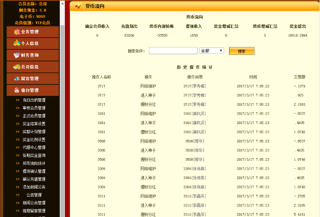The width and height of the screenshot is (320, 217).
Task: Click the arrow bullet beside 奖励计划管理
Action: tap(18, 132)
